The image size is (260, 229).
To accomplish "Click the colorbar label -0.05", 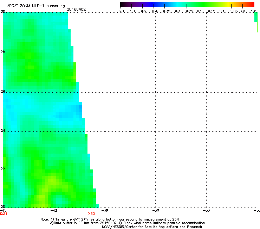I will pos(233,11).
